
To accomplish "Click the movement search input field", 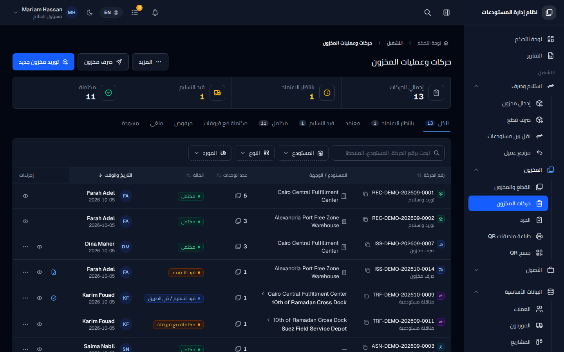I will point(388,153).
